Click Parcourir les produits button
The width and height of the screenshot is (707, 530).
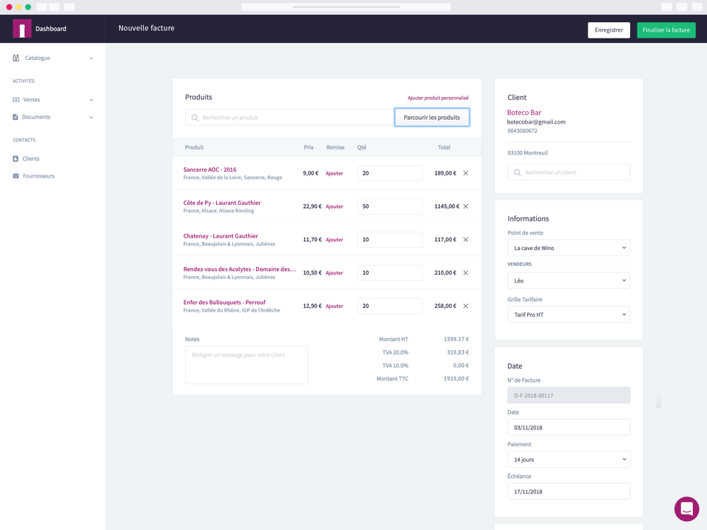click(x=432, y=118)
